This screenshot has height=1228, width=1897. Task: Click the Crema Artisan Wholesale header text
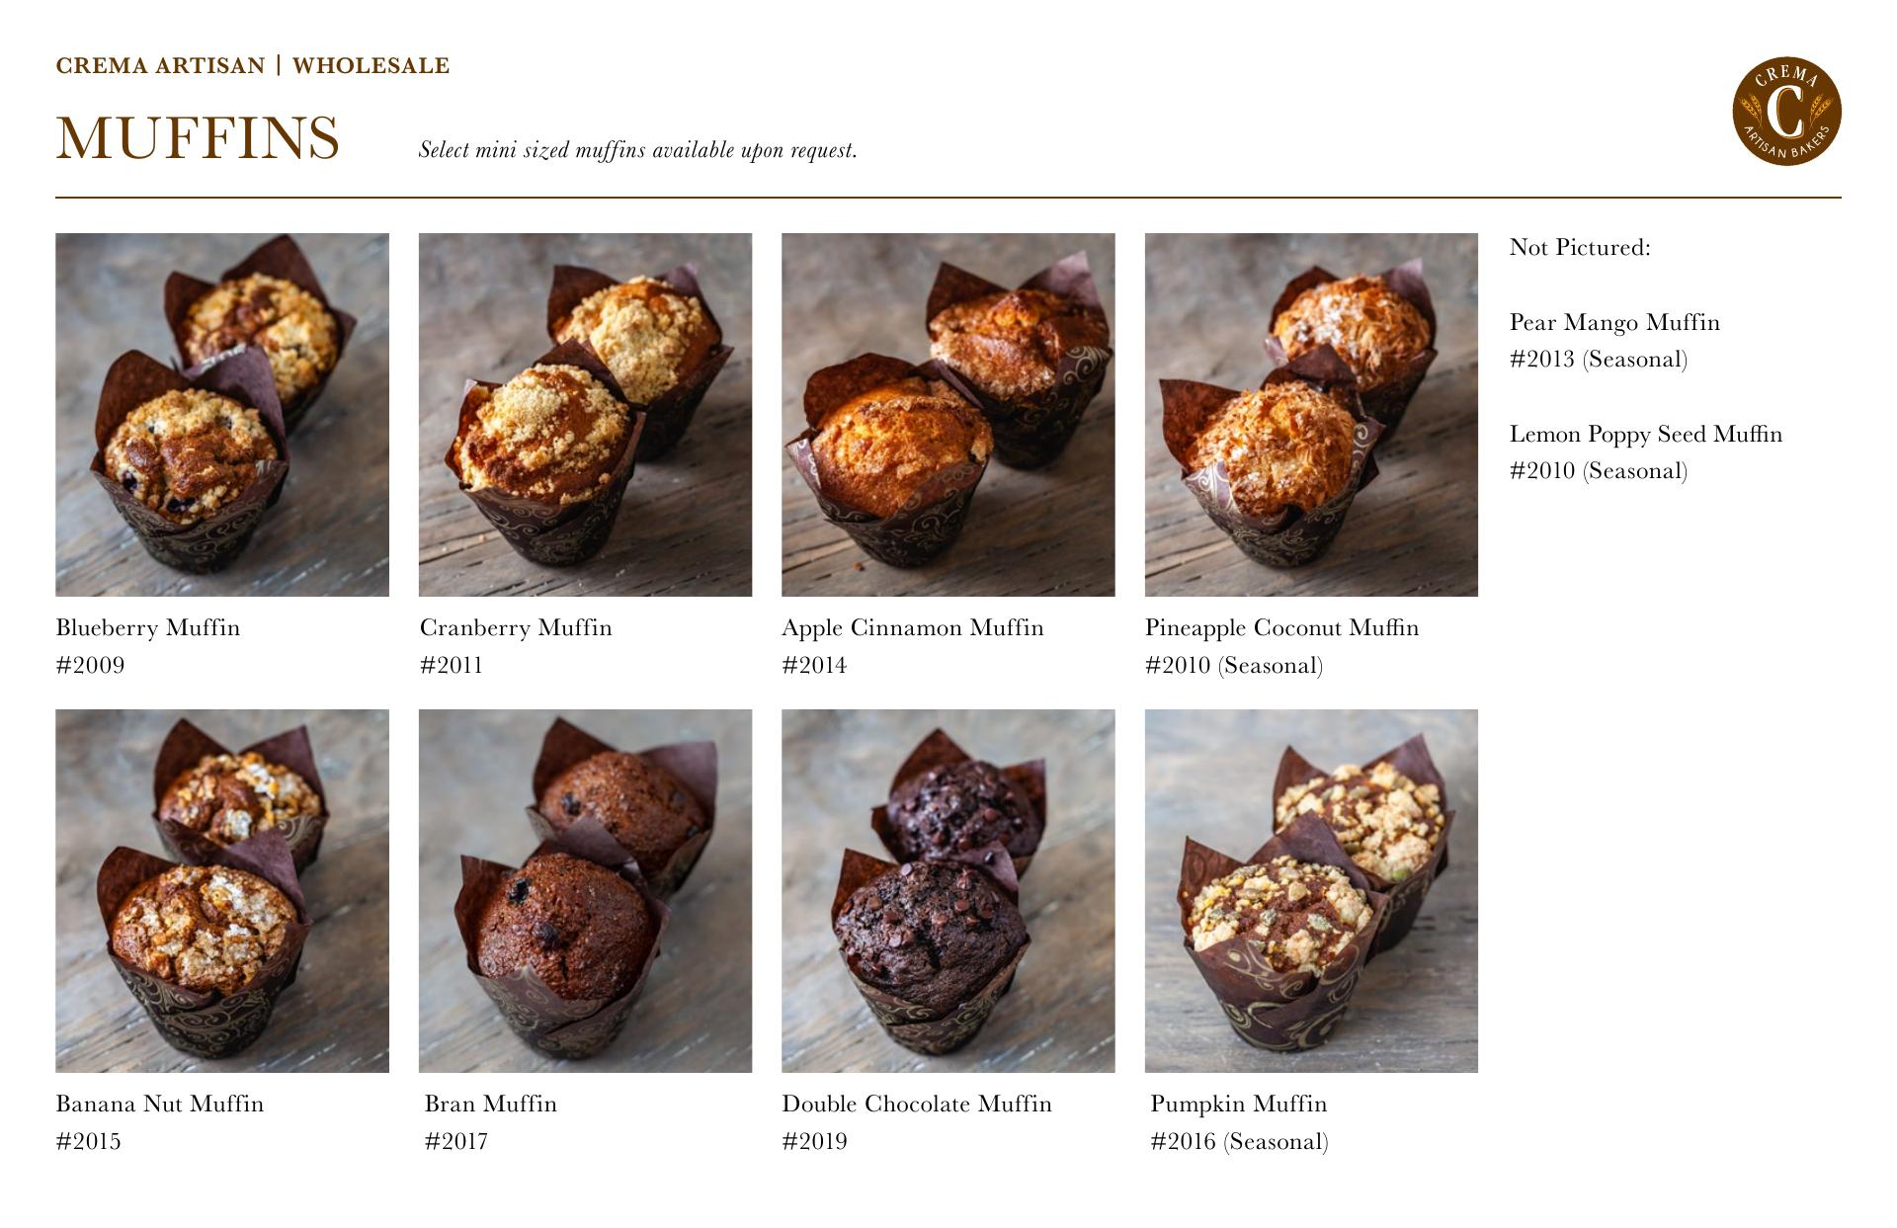[x=253, y=66]
